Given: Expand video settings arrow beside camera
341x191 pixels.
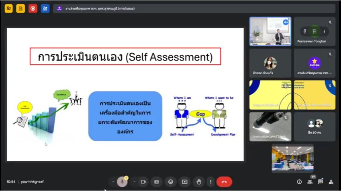Looking at the screenshot, I should point(134,182).
